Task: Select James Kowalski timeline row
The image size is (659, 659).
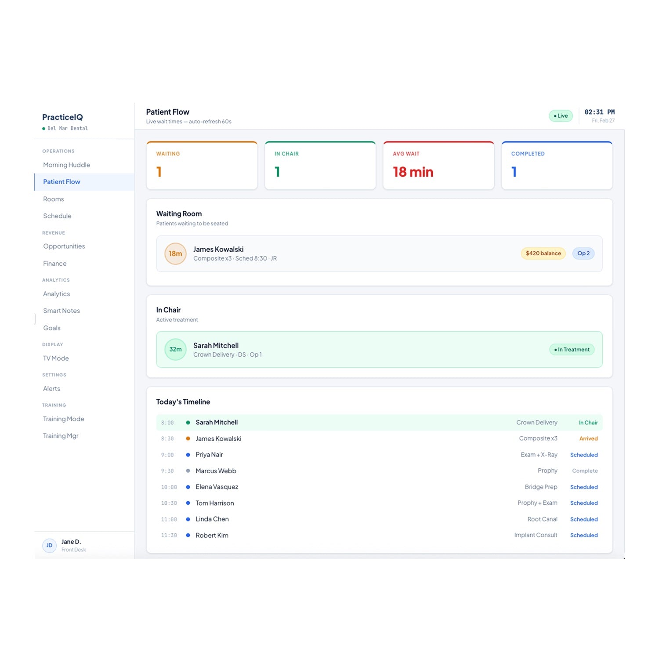Action: pyautogui.click(x=379, y=438)
